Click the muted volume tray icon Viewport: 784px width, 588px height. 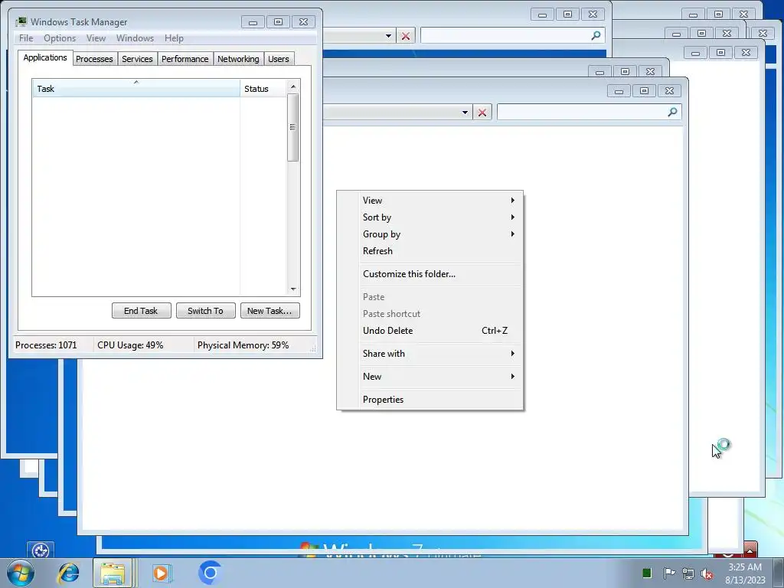[707, 573]
